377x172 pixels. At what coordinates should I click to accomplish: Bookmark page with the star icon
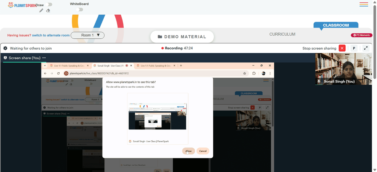[x=245, y=73]
